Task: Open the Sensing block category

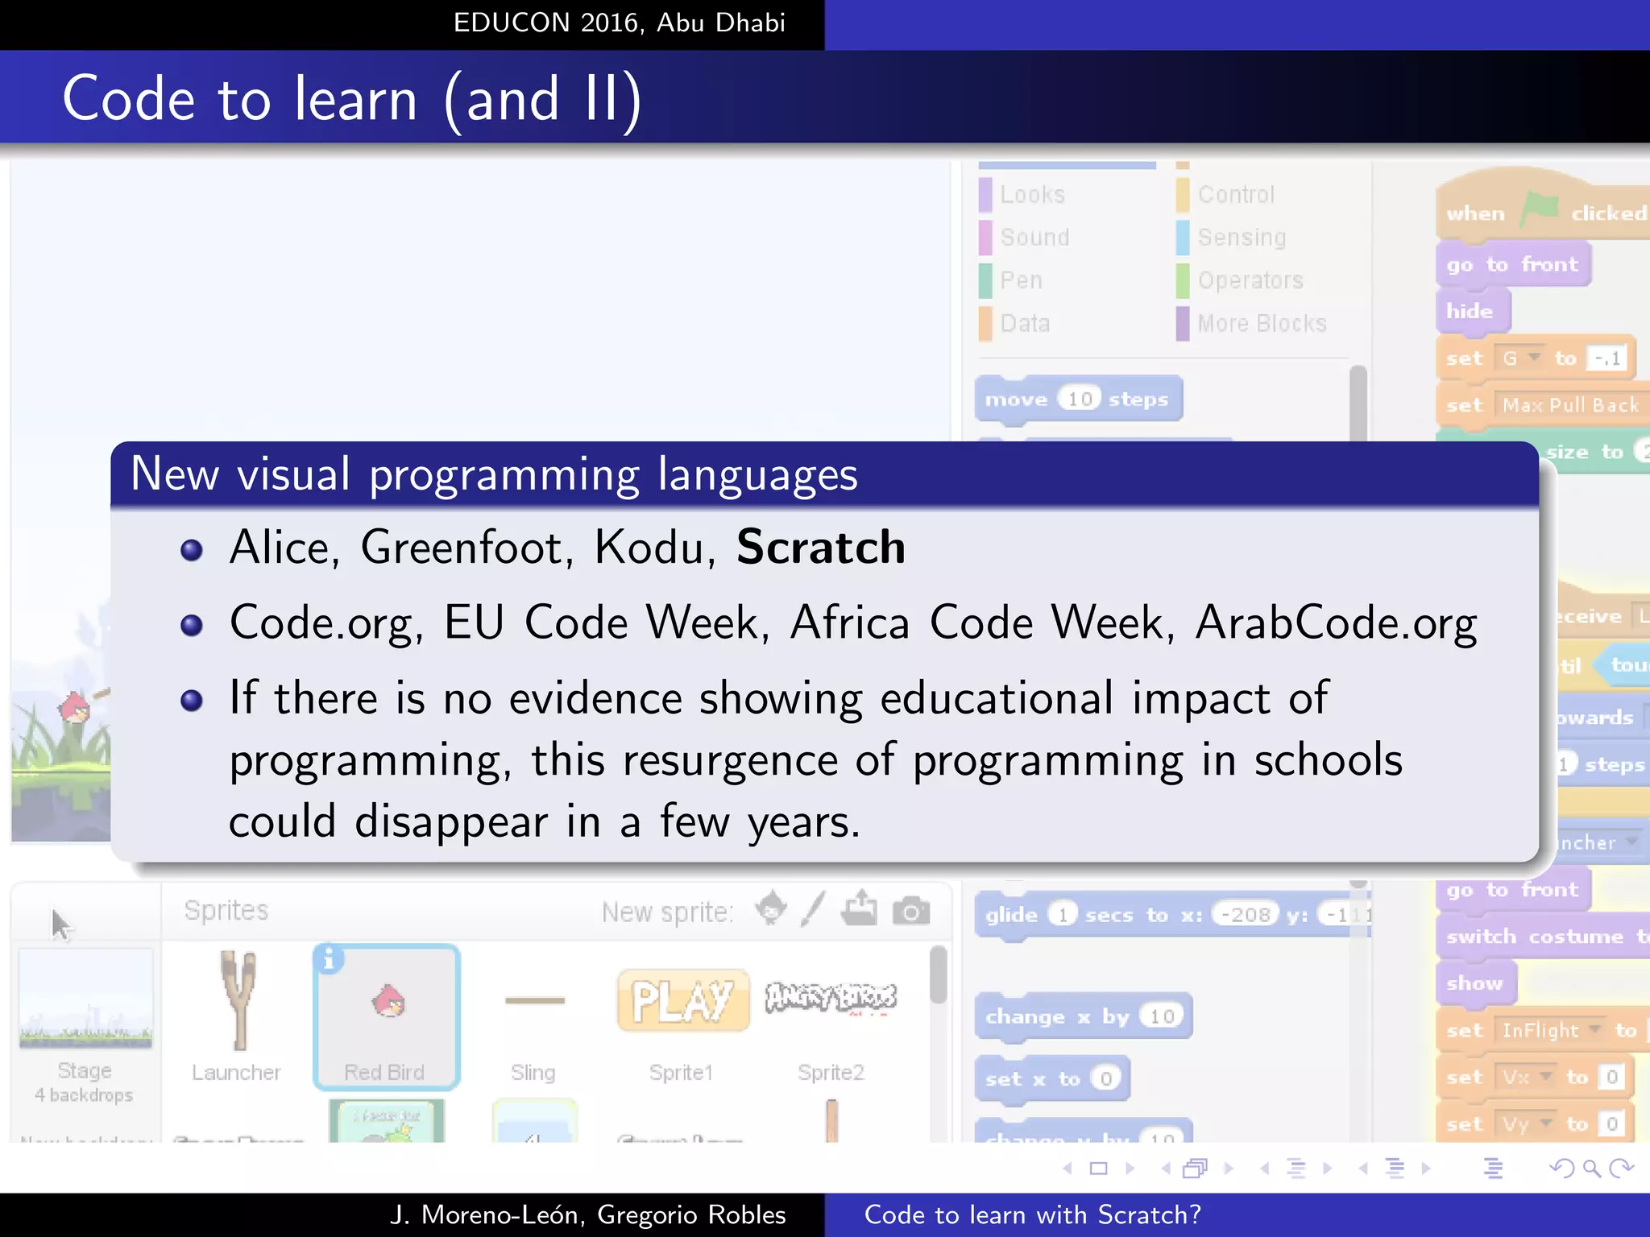Action: point(1231,237)
